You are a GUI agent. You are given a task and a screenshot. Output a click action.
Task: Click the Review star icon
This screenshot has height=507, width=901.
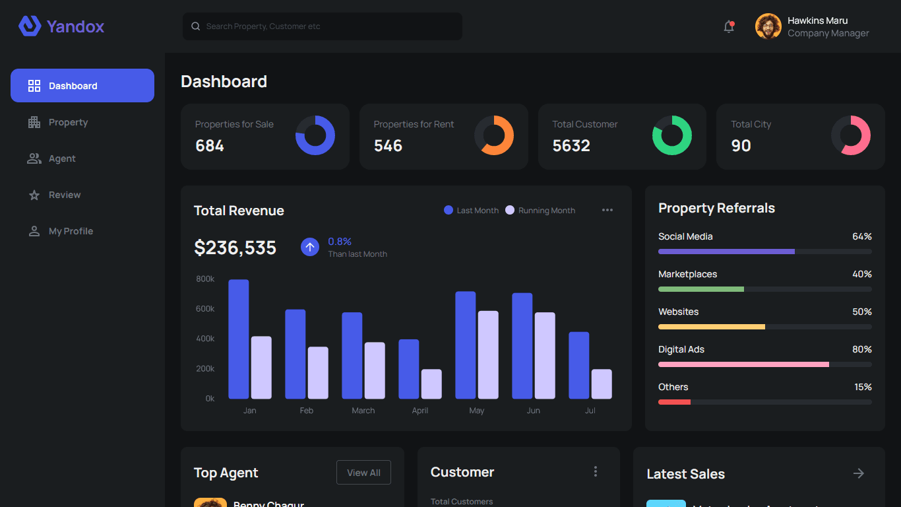pyautogui.click(x=34, y=194)
